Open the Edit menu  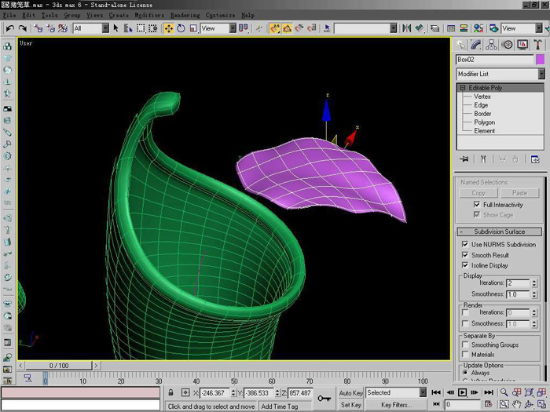point(28,15)
